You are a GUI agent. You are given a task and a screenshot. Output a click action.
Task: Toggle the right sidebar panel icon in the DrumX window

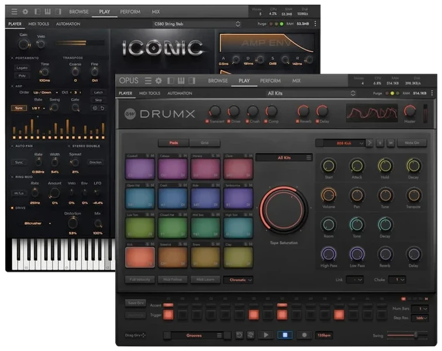pyautogui.click(x=192, y=81)
